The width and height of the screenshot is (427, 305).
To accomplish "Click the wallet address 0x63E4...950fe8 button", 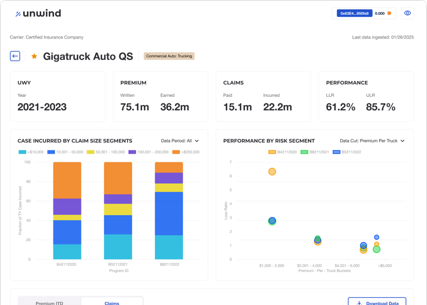I will [354, 13].
